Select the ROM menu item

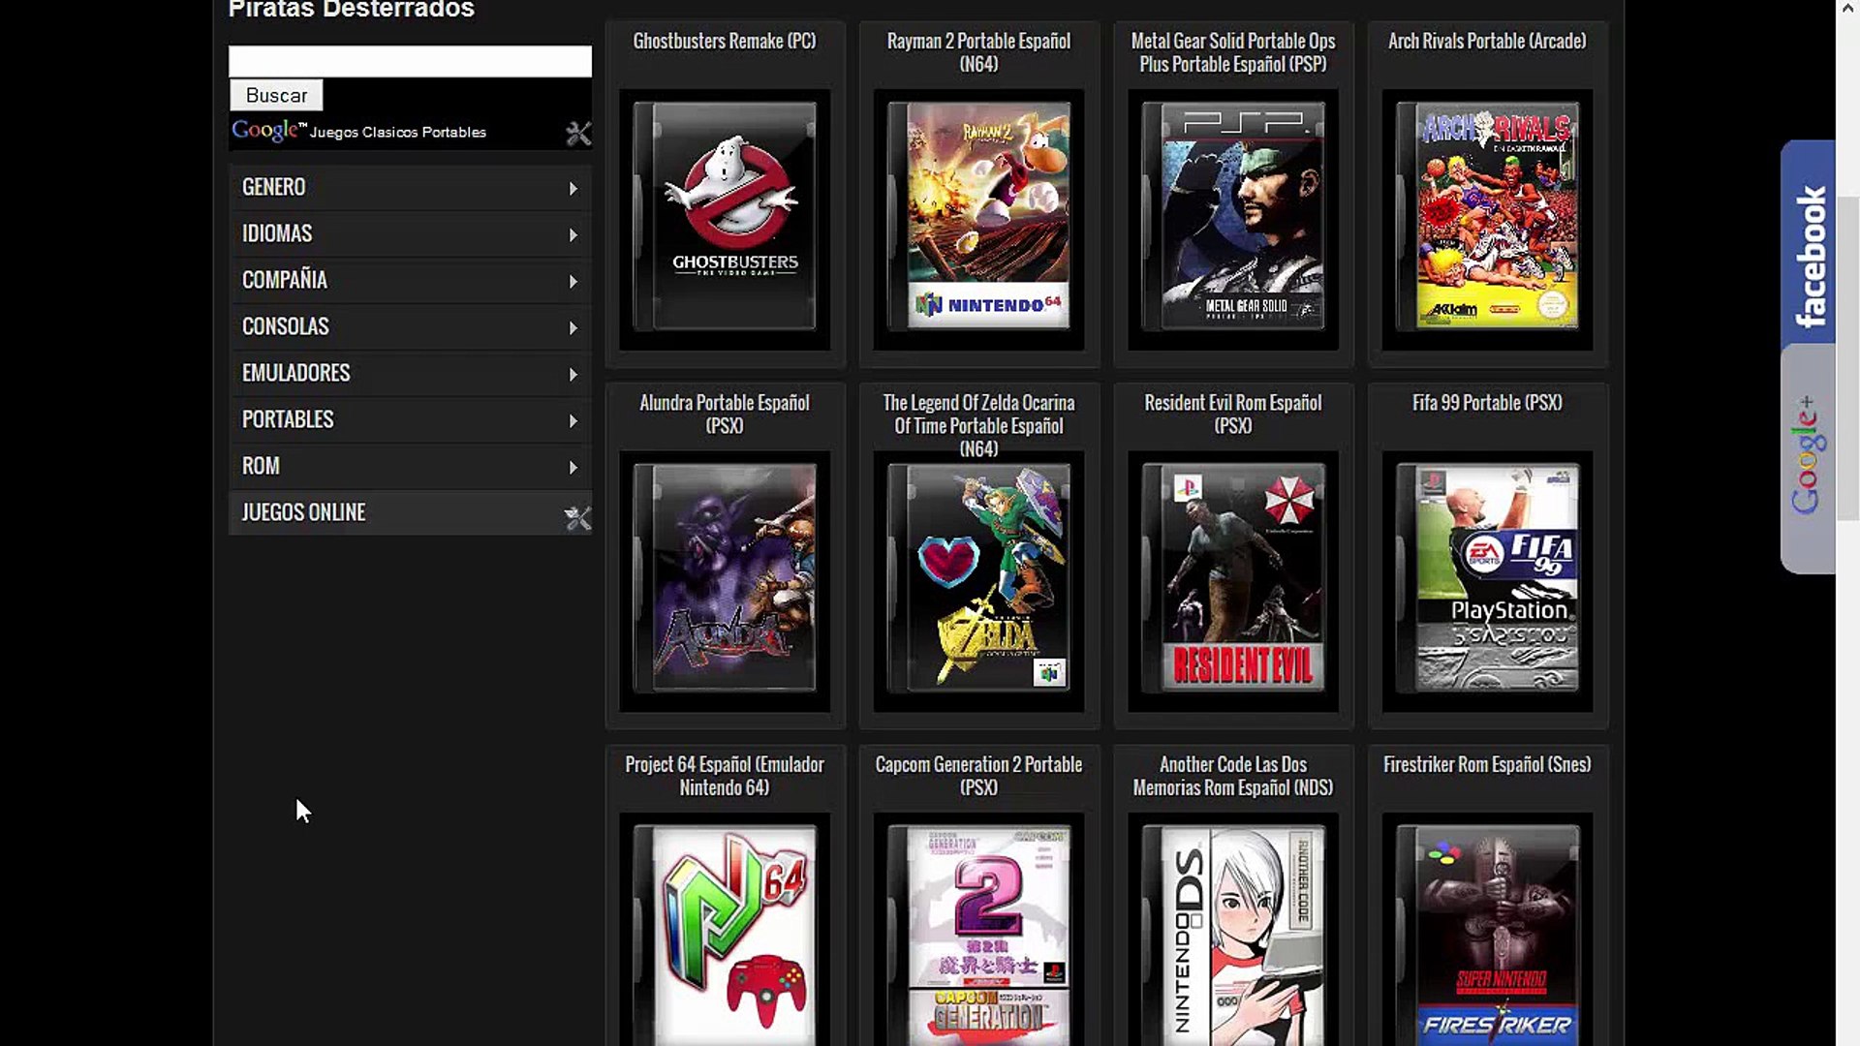click(261, 467)
